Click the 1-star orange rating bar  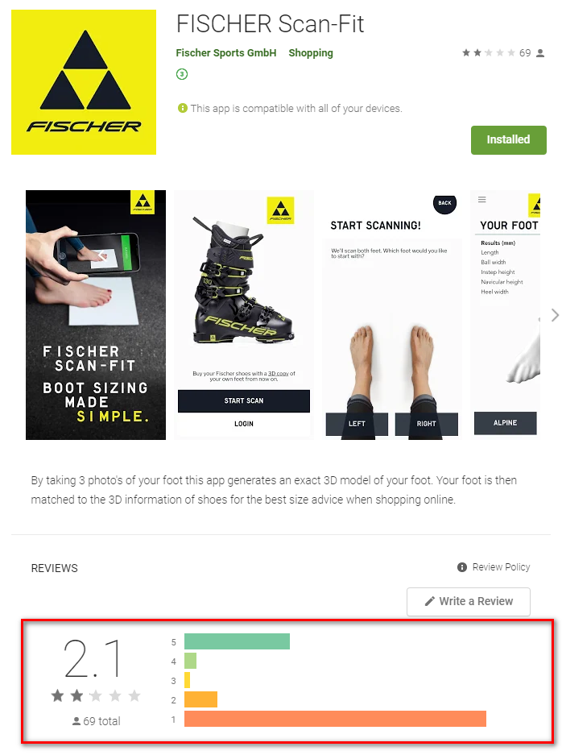tap(336, 719)
